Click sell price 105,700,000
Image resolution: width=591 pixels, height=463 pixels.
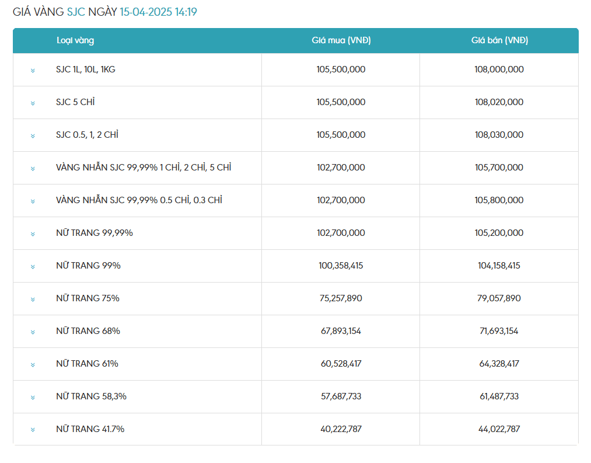point(499,167)
